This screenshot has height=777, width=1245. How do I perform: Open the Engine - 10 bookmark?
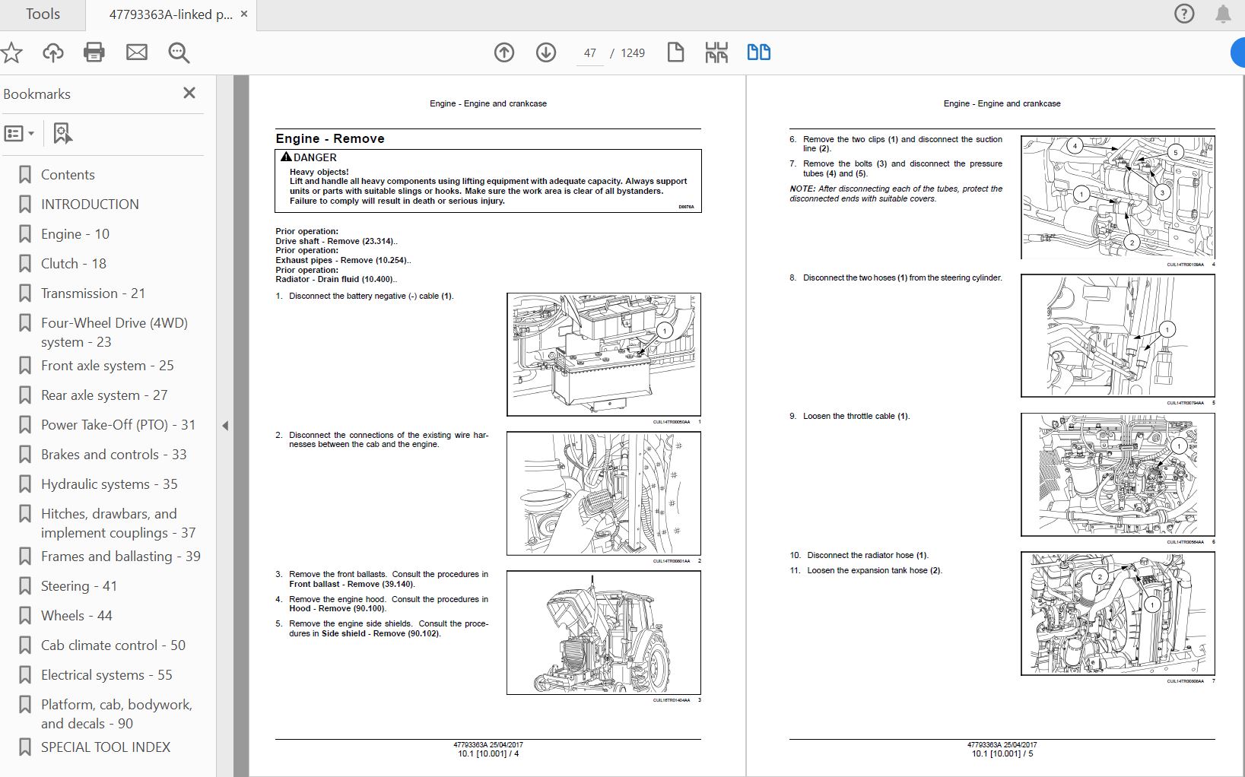coord(75,234)
